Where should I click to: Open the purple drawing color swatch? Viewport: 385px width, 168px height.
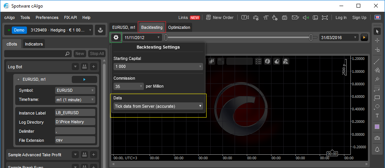click(x=377, y=127)
